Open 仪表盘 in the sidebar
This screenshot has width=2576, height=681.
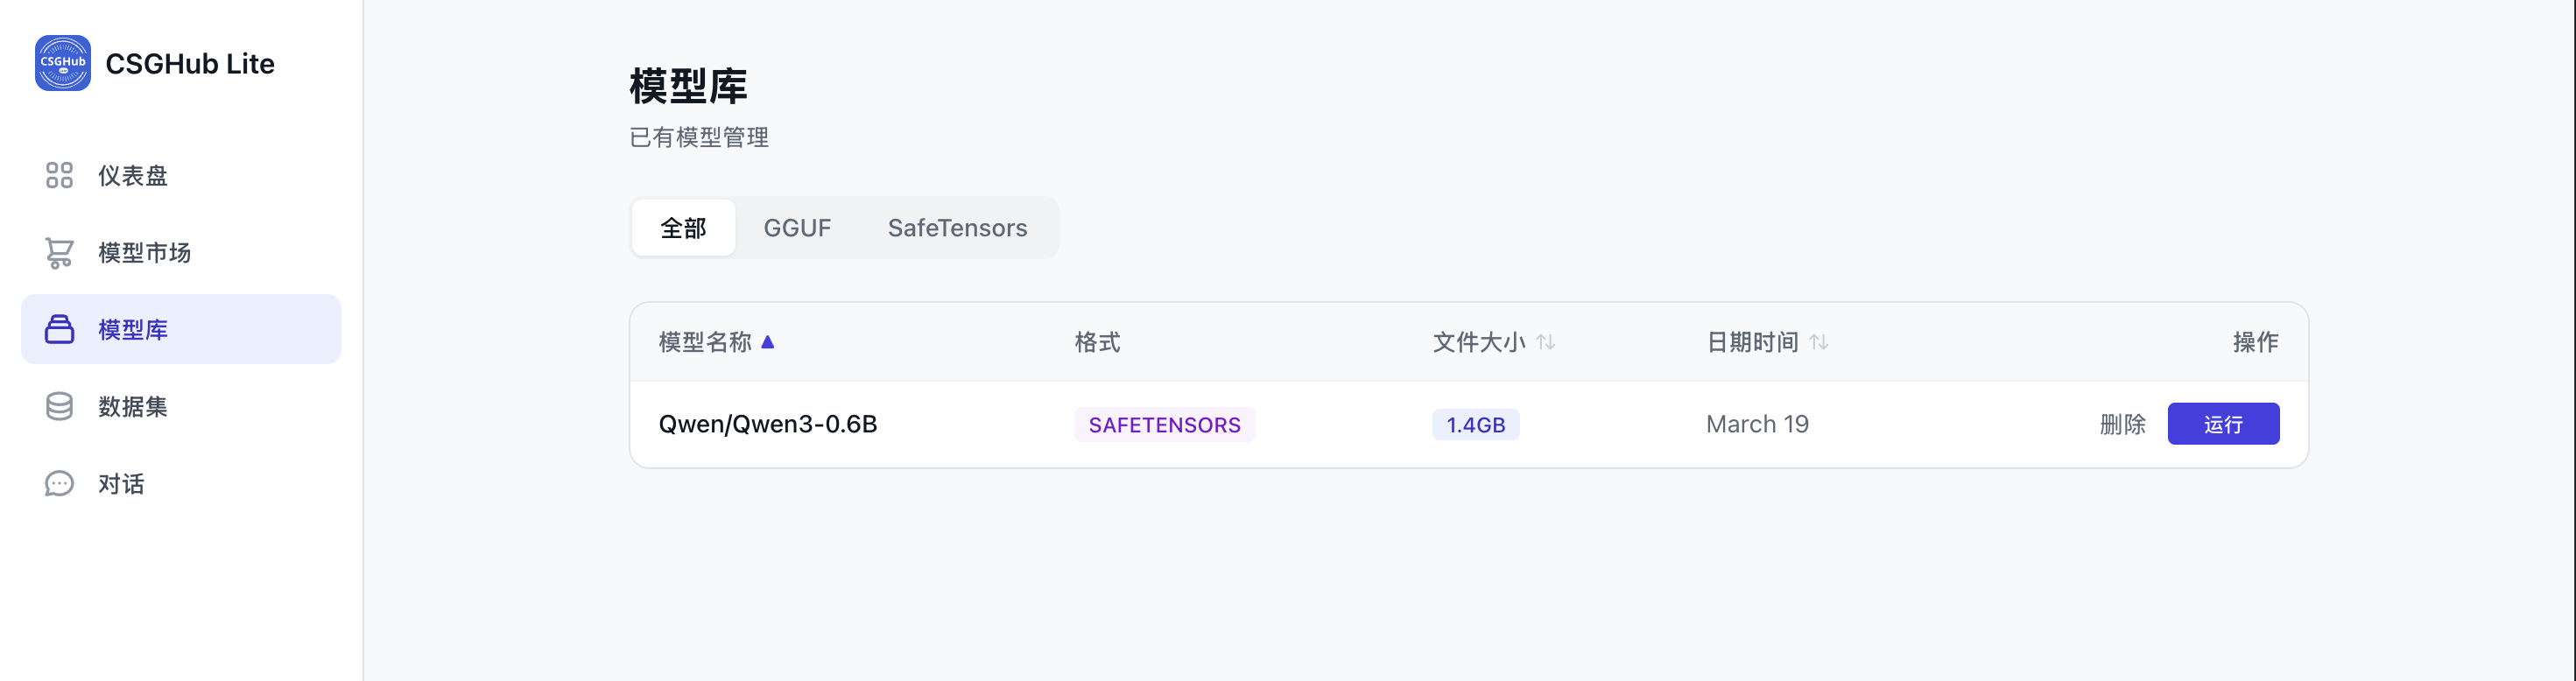pyautogui.click(x=132, y=176)
